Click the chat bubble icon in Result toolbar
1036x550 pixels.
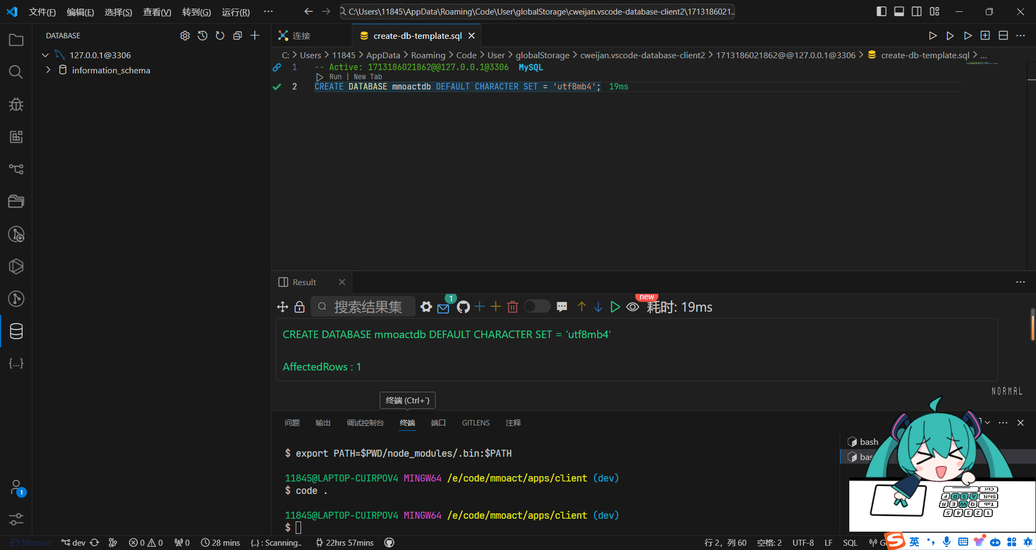562,307
